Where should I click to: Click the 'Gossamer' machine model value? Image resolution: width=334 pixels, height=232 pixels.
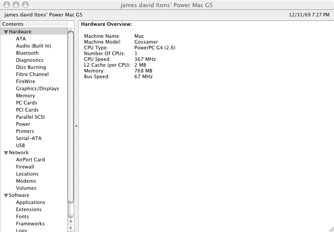[x=146, y=42]
